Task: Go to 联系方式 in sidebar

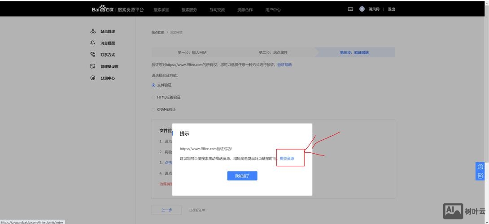Action: (x=108, y=55)
